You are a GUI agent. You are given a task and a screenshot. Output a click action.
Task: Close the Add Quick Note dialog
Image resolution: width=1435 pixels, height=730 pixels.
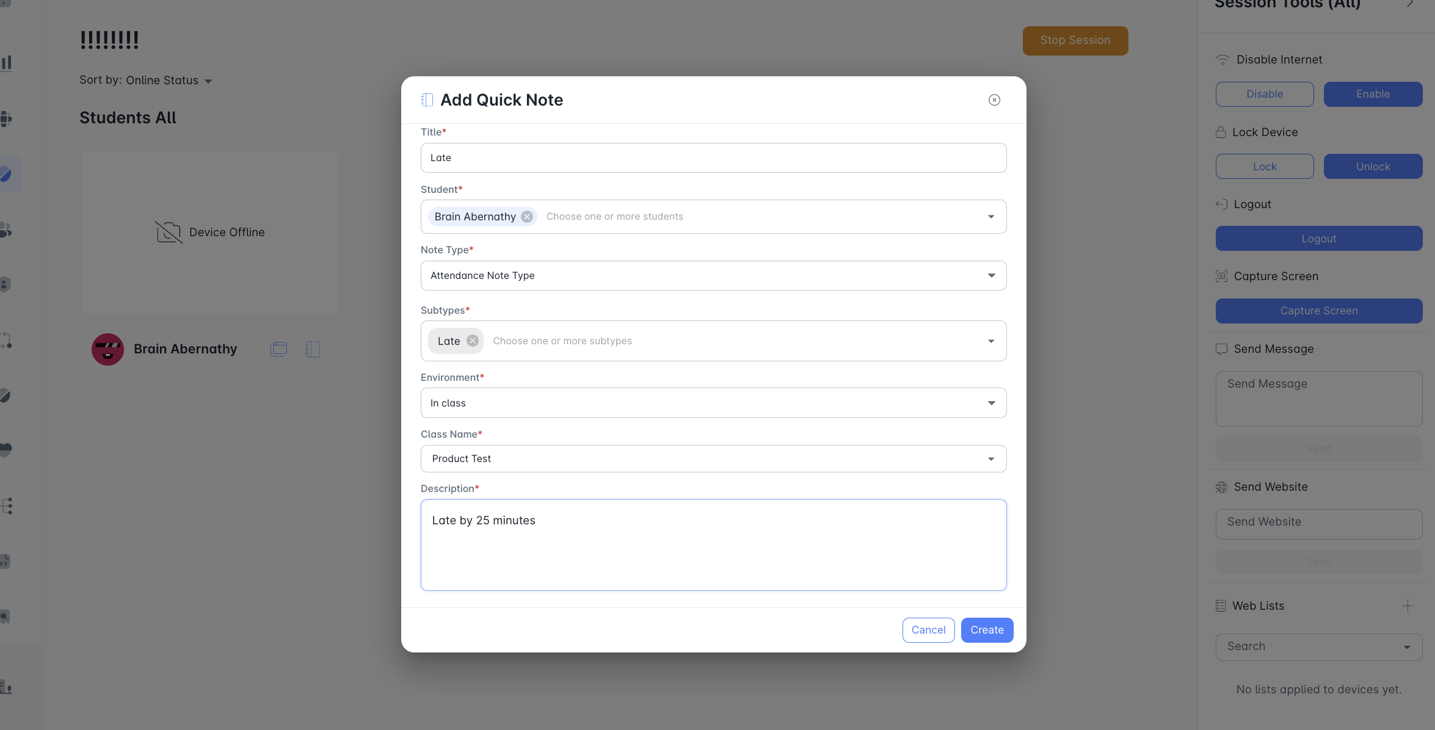tap(994, 100)
